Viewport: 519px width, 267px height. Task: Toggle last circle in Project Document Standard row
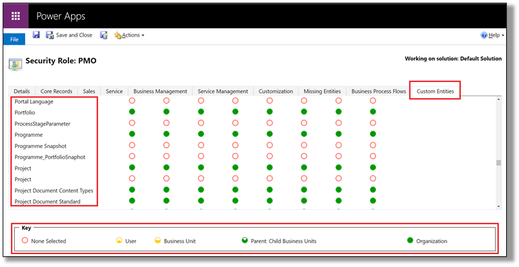coord(373,201)
